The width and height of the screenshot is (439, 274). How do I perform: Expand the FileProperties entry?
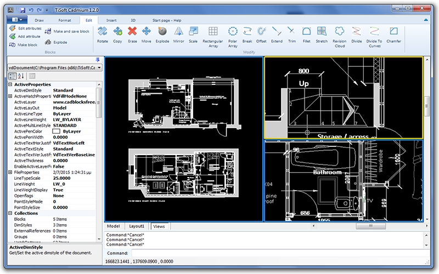click(x=10, y=172)
